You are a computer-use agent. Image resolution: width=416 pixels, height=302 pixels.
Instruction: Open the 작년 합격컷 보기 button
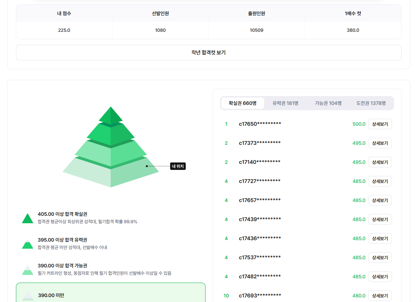tap(209, 52)
